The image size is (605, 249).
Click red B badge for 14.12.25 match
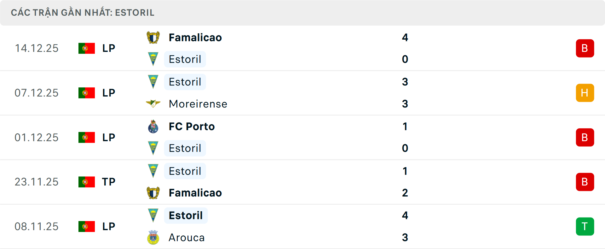pyautogui.click(x=585, y=48)
